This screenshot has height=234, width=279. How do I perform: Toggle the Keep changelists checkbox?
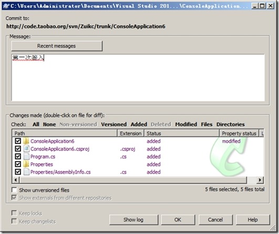point(14,221)
